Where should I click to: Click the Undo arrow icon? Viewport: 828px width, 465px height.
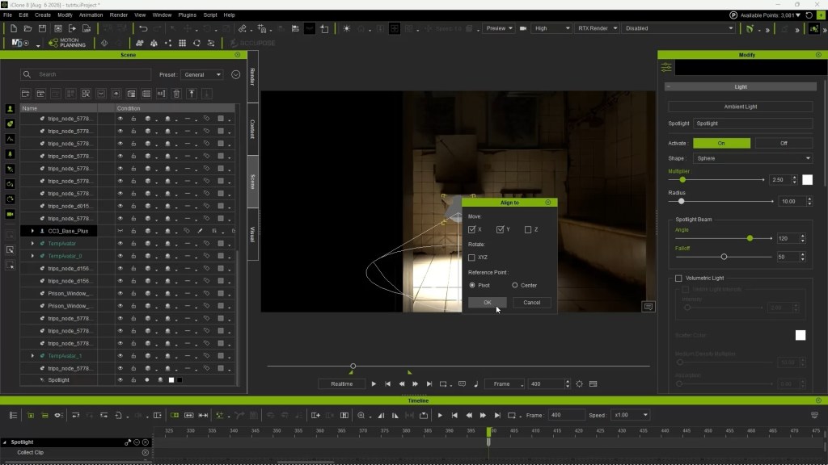click(x=143, y=28)
